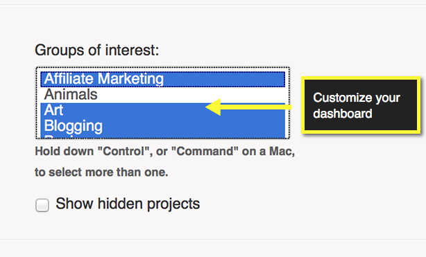Choose the Animals group option
The width and height of the screenshot is (426, 257).
click(163, 95)
